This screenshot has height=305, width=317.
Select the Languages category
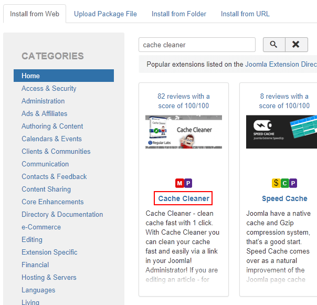click(x=38, y=290)
